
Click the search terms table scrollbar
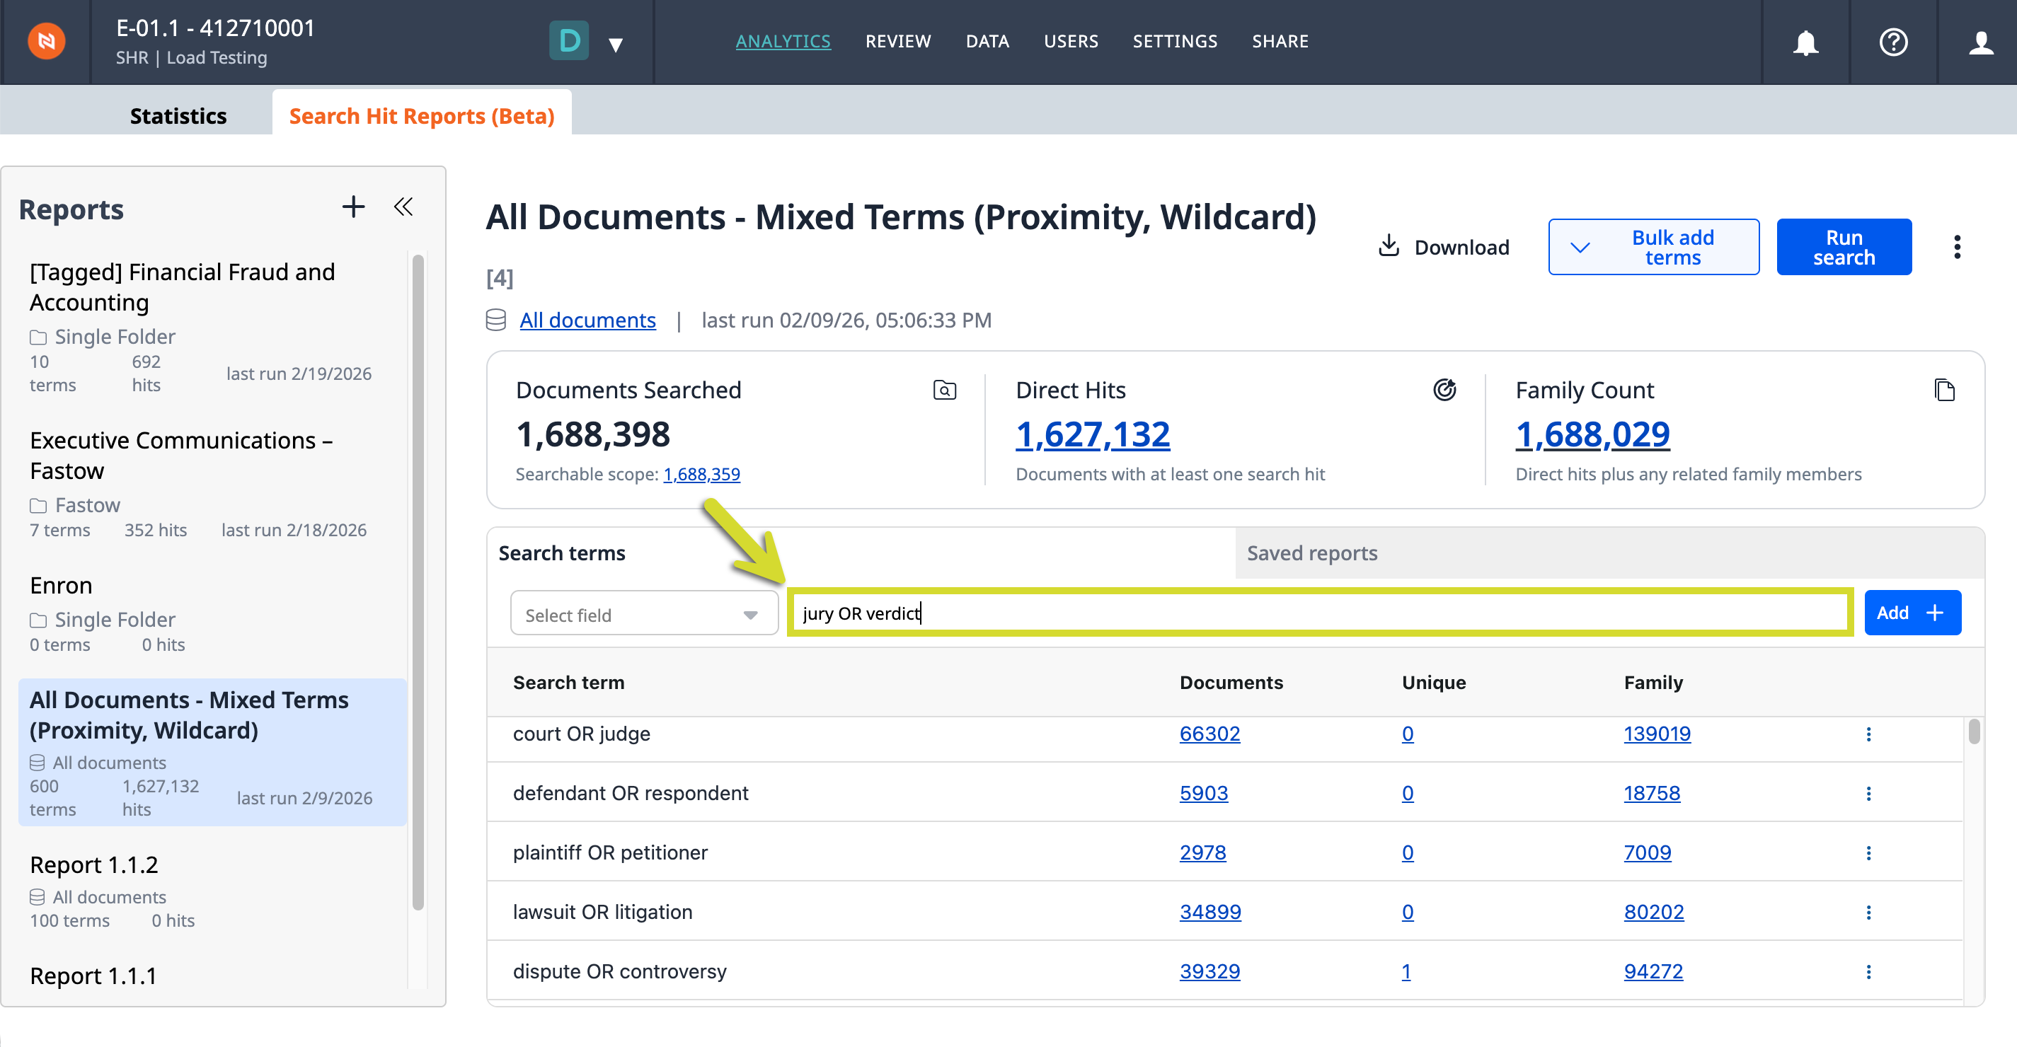(1974, 731)
